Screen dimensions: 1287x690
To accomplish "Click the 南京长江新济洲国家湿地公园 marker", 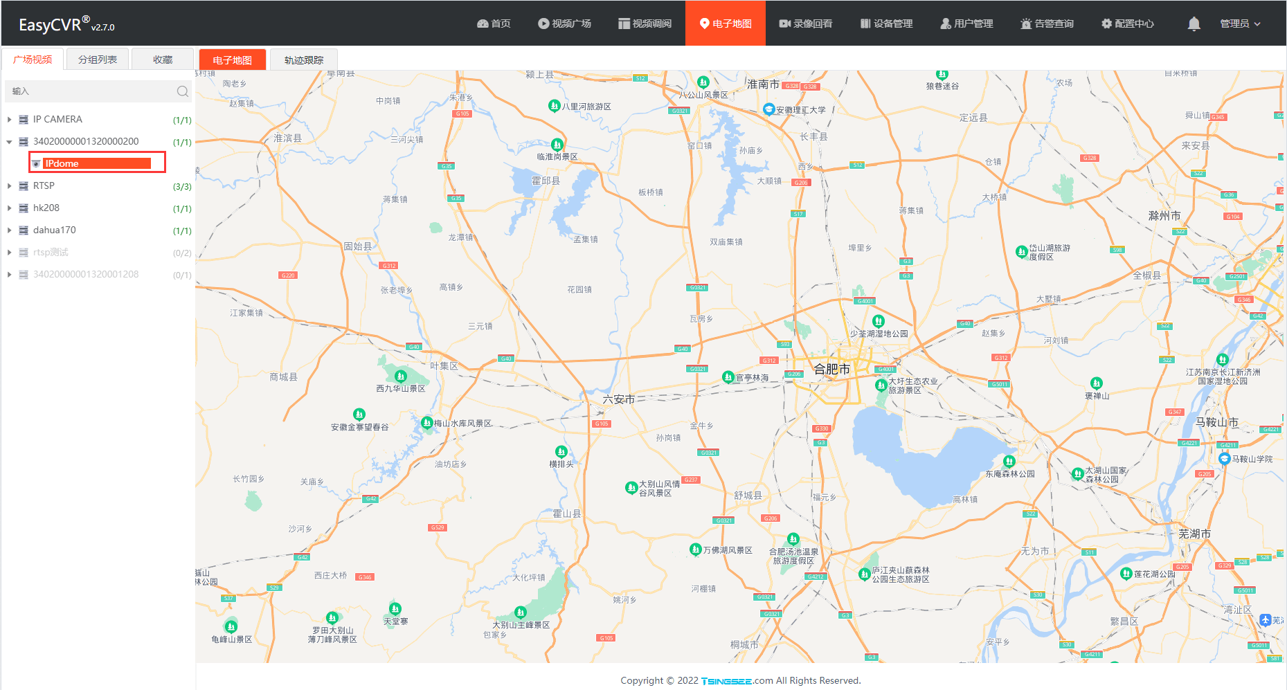I will (x=1223, y=359).
